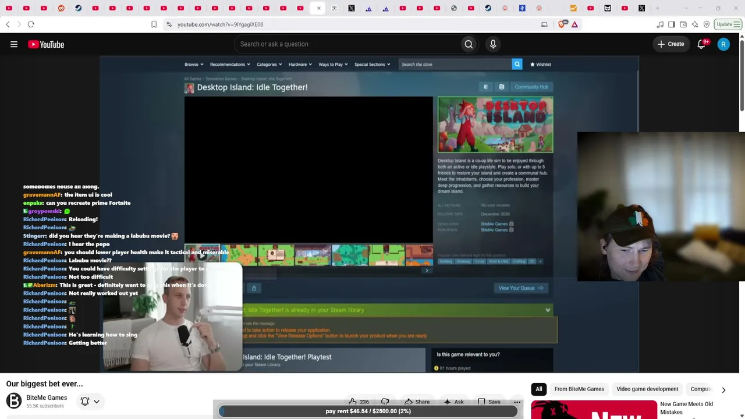The height and width of the screenshot is (419, 745).
Task: Switch to the Reddit browser tab
Action: 61,8
